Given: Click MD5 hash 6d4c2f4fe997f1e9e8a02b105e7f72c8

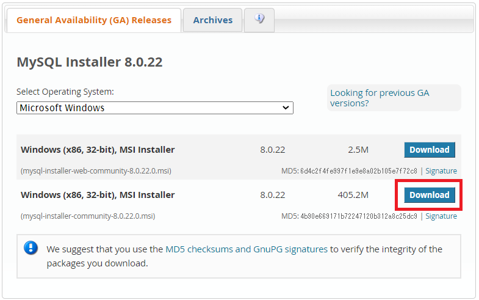Looking at the screenshot, I should 359,171.
